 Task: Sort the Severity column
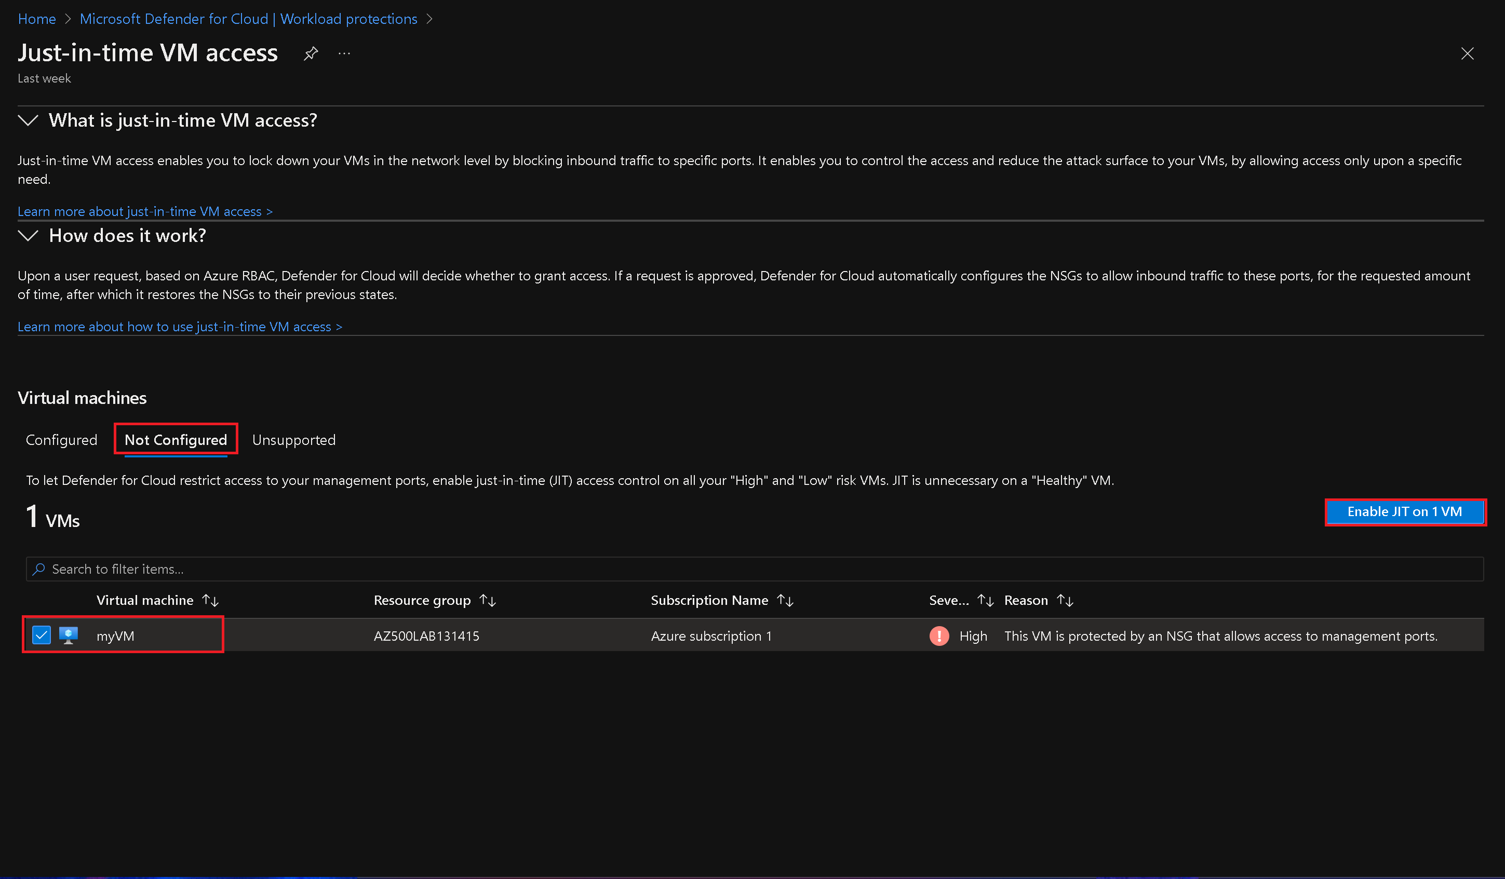pyautogui.click(x=984, y=600)
